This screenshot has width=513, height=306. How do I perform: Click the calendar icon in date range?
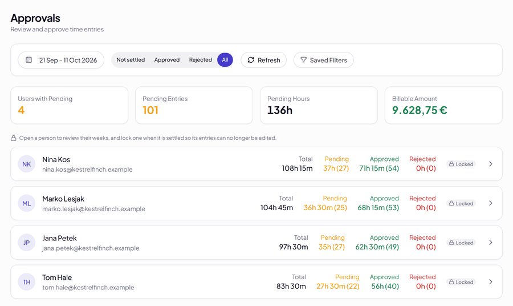coord(29,60)
